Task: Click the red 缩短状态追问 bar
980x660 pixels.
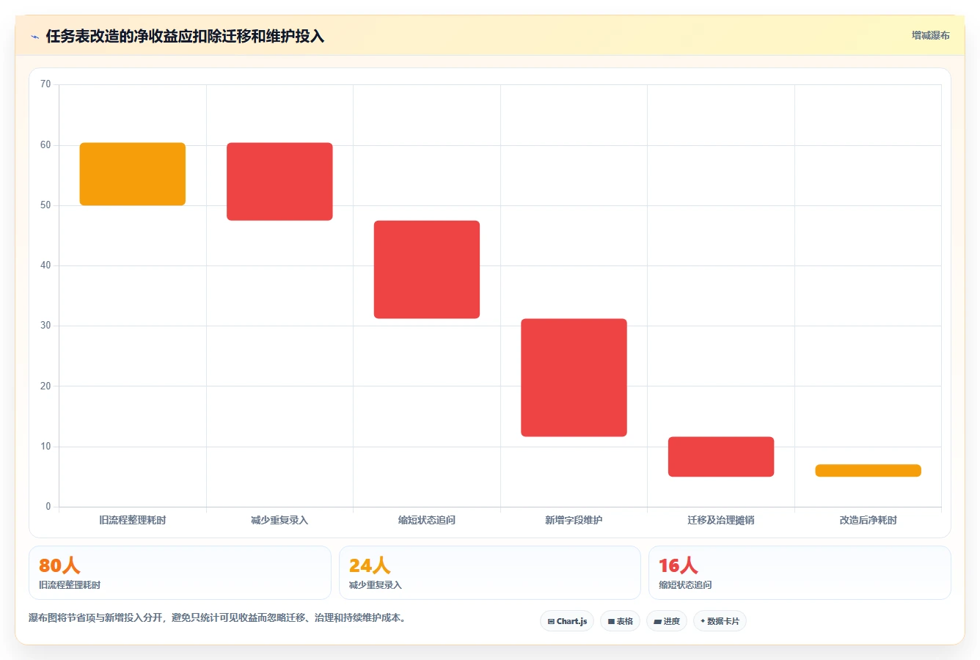Action: [x=427, y=270]
